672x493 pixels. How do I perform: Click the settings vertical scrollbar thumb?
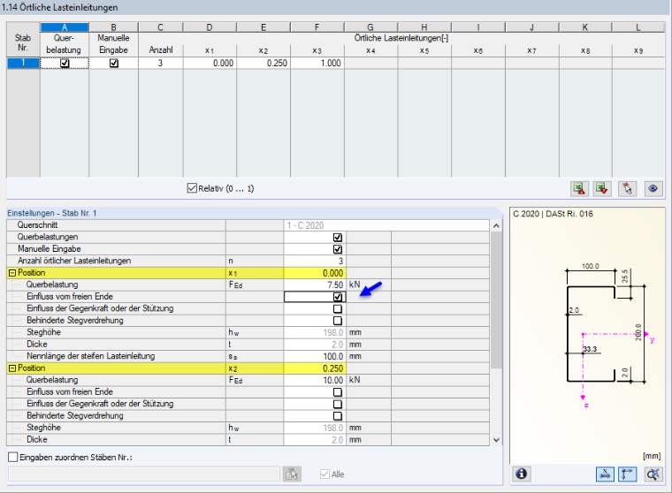point(496,300)
